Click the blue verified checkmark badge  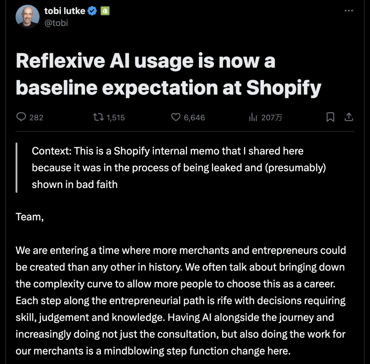pos(92,11)
